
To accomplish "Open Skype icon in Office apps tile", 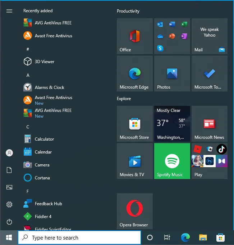I will (160, 48).
